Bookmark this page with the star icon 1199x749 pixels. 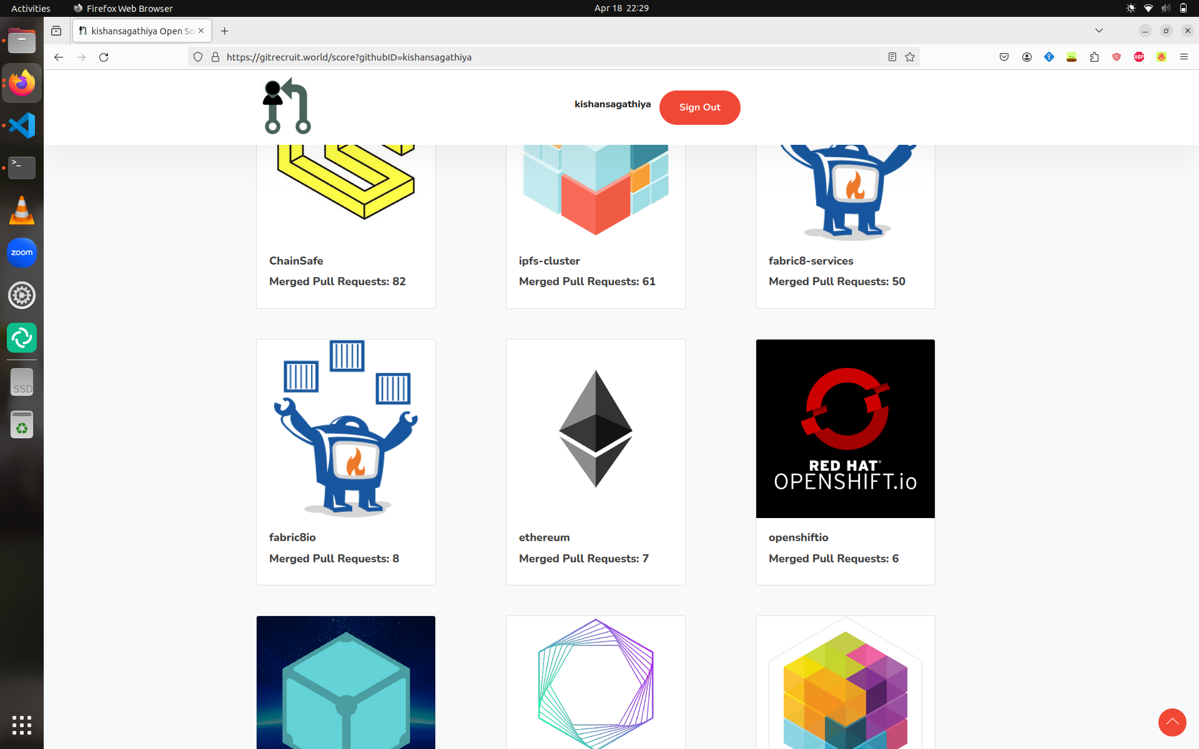(x=910, y=57)
